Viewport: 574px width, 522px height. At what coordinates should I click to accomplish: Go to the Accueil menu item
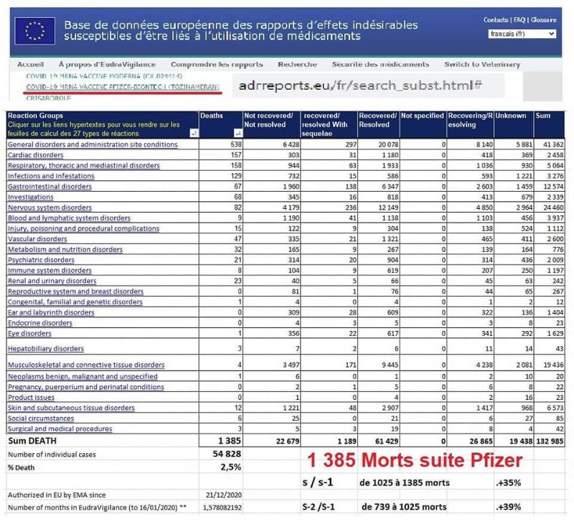click(x=30, y=65)
